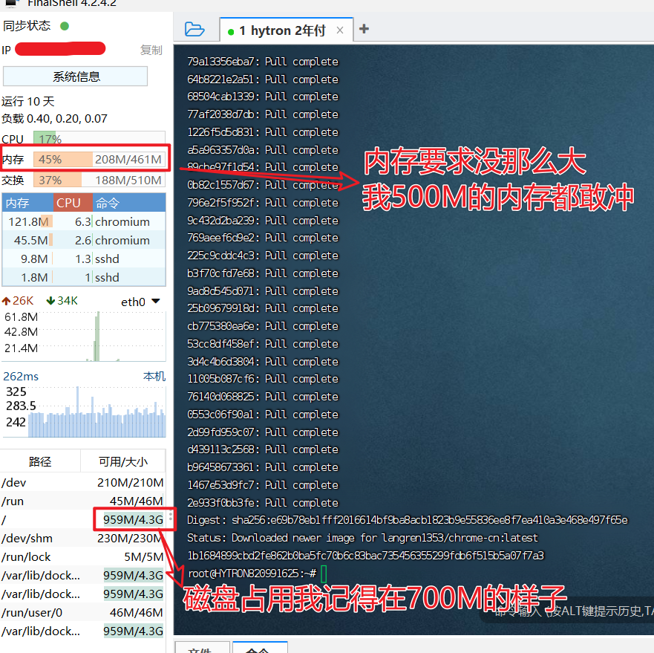The image size is (654, 653).
Task: Expand the eth0 network interface dropdown
Action: point(155,302)
